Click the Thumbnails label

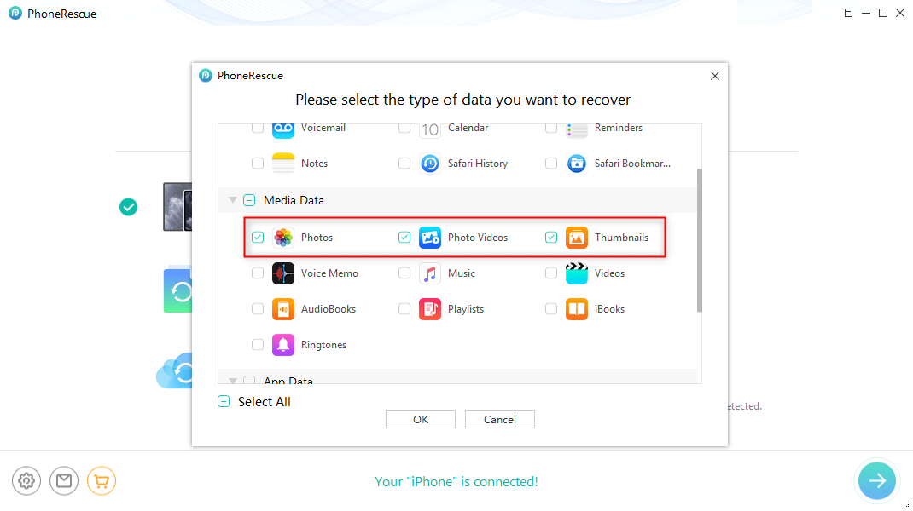[621, 237]
